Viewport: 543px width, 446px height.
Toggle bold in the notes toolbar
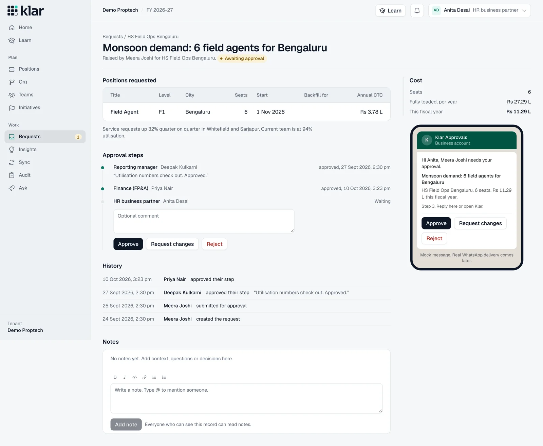(x=115, y=377)
